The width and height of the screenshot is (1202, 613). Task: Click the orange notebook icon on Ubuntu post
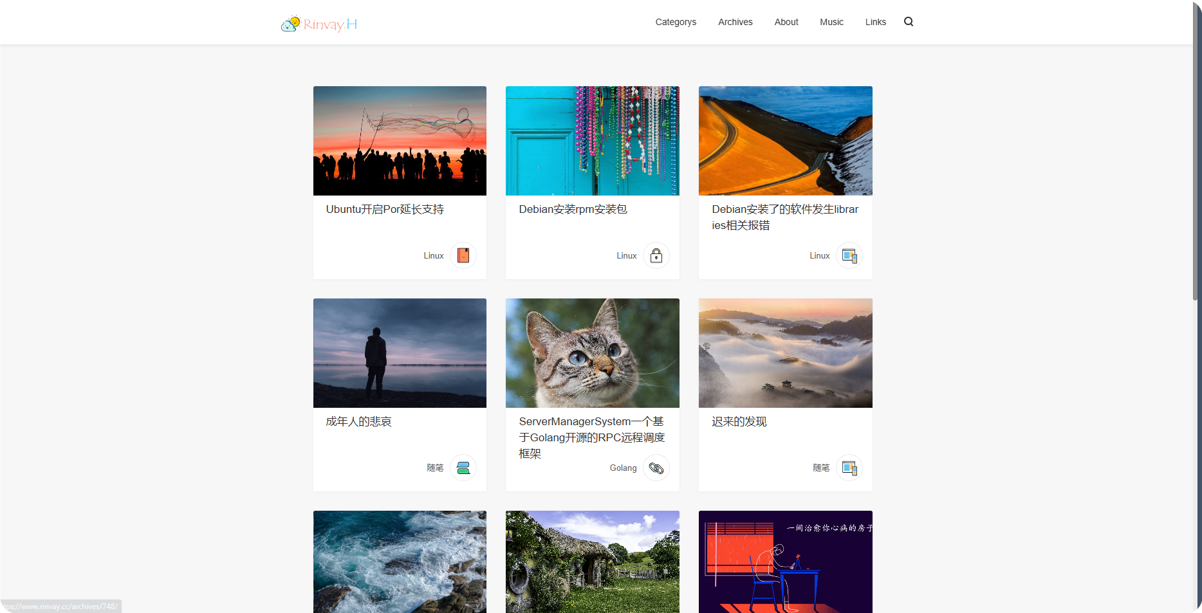463,255
